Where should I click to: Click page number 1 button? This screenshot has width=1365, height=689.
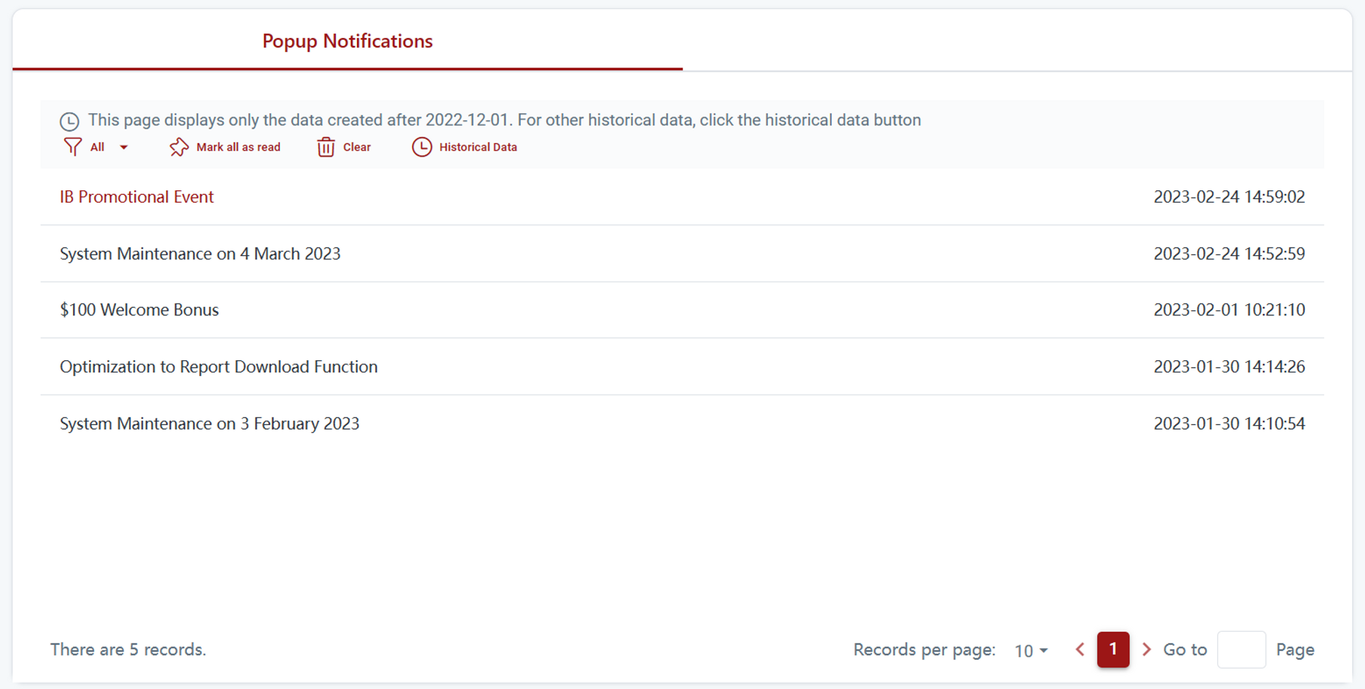1112,649
